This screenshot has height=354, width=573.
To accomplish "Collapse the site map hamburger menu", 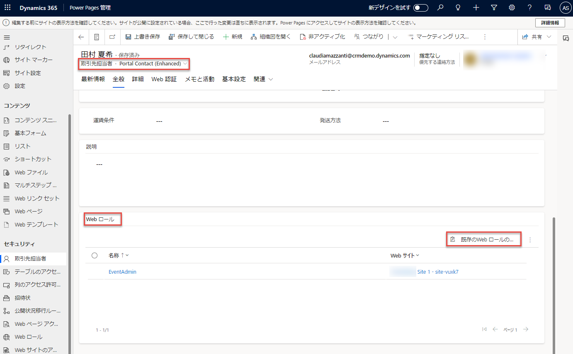I will pyautogui.click(x=7, y=37).
